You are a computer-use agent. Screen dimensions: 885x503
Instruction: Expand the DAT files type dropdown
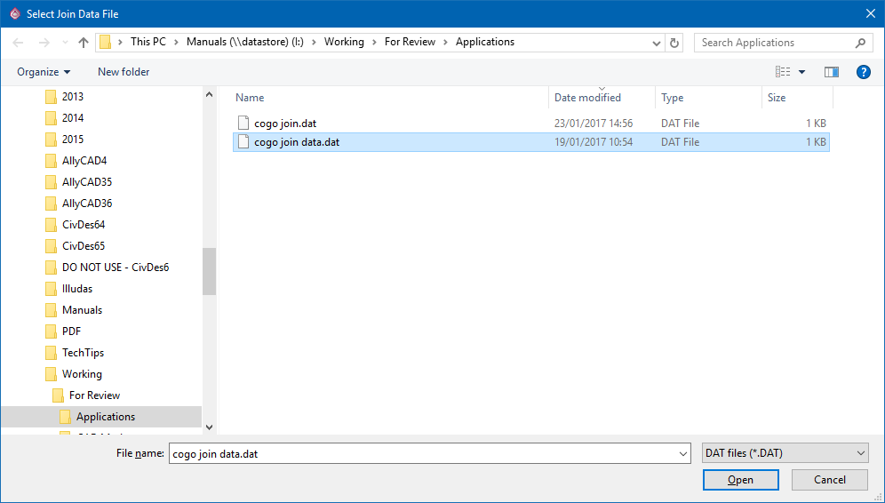point(860,453)
